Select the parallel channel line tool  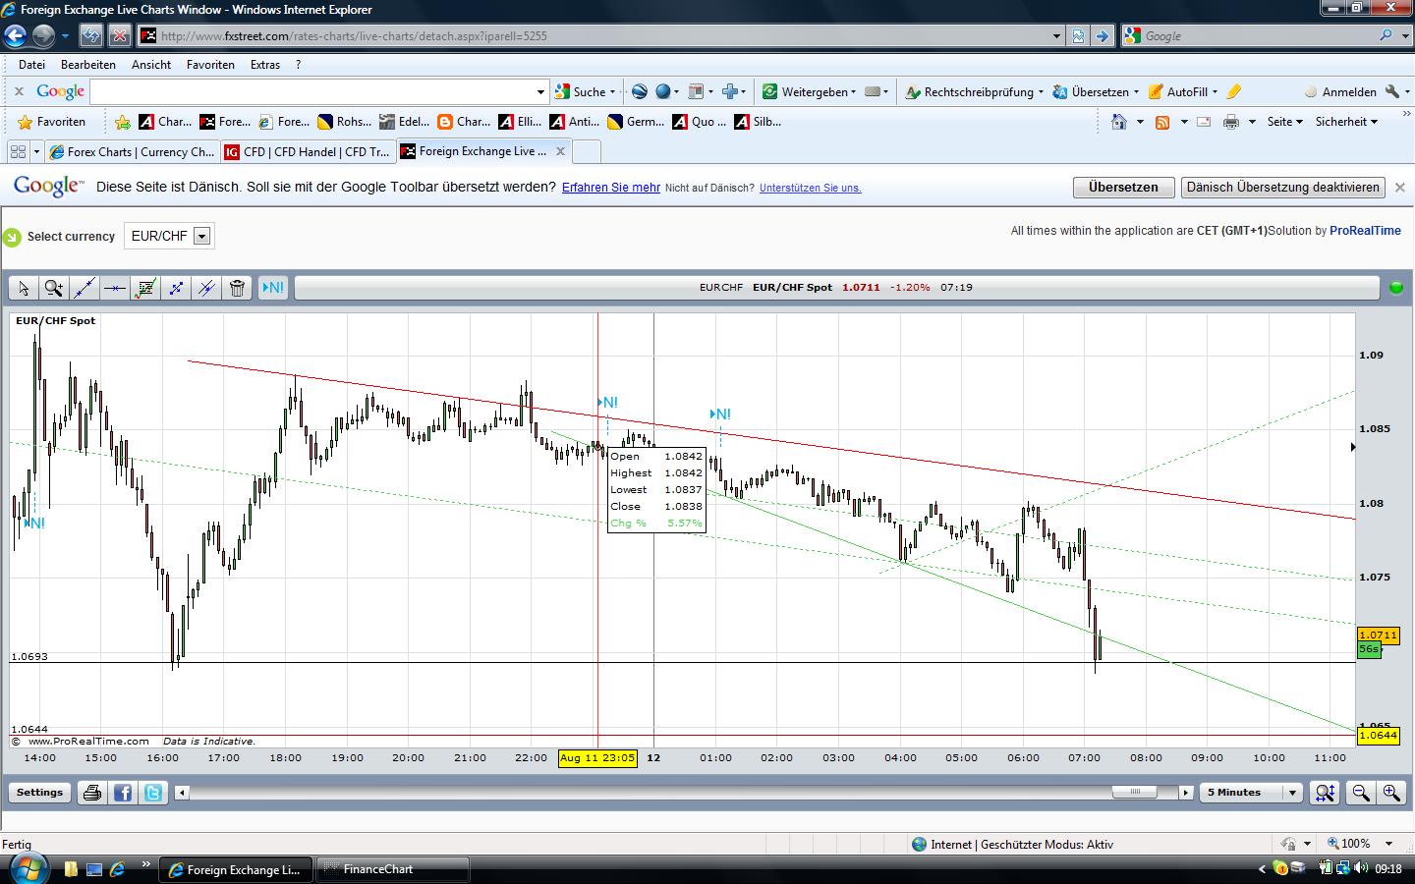click(206, 288)
